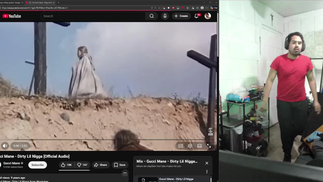
Task: Open the video player settings gear
Action: click(x=190, y=146)
